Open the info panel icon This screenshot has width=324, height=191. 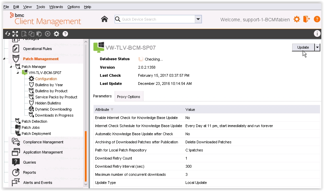317,33
